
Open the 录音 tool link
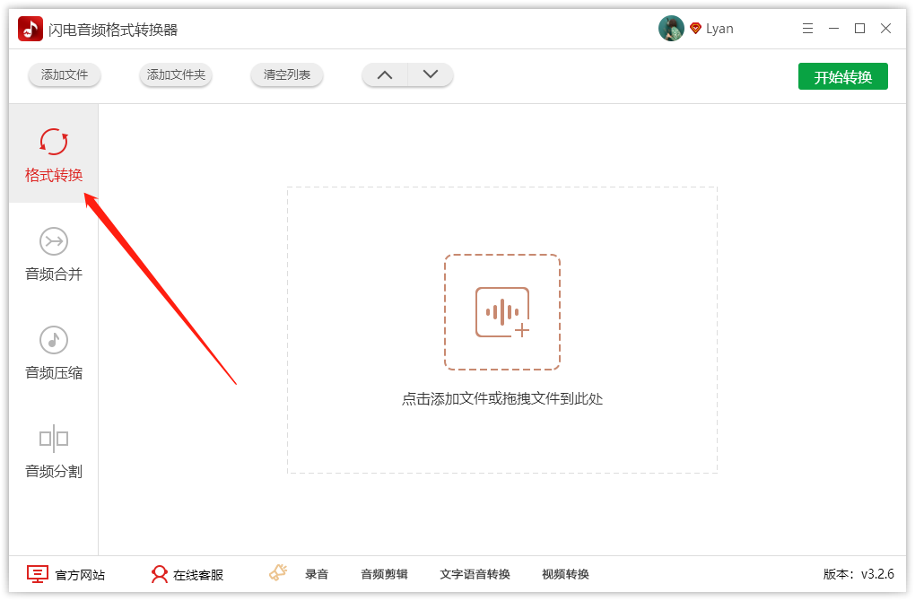(317, 574)
